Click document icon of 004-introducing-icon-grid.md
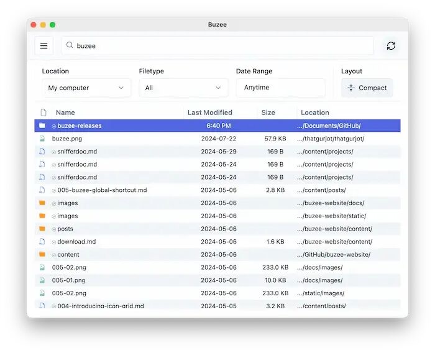 [x=42, y=306]
